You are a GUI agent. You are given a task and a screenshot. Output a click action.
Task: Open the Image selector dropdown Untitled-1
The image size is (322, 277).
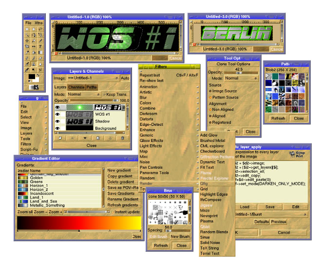pyautogui.click(x=93, y=78)
